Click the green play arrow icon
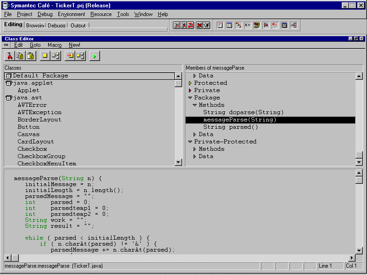This screenshot has width=367, height=275. (x=95, y=56)
